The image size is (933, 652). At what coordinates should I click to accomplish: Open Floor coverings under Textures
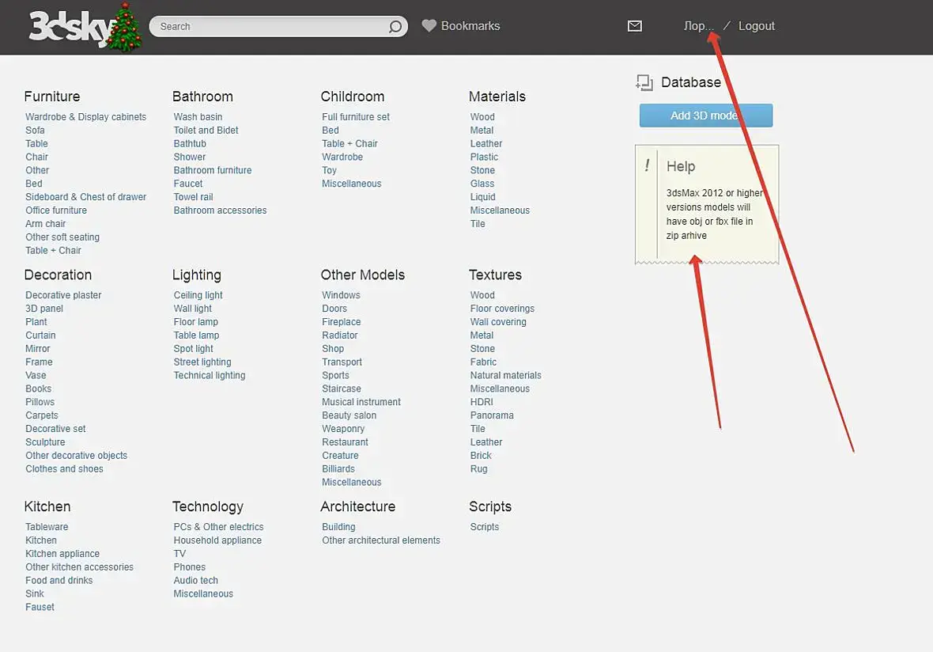pyautogui.click(x=502, y=309)
